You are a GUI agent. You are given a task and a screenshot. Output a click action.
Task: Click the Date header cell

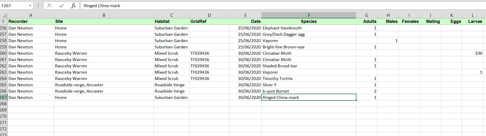coord(245,22)
